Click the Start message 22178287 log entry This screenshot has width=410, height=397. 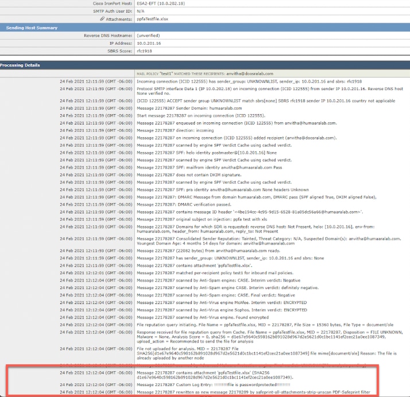[201, 116]
